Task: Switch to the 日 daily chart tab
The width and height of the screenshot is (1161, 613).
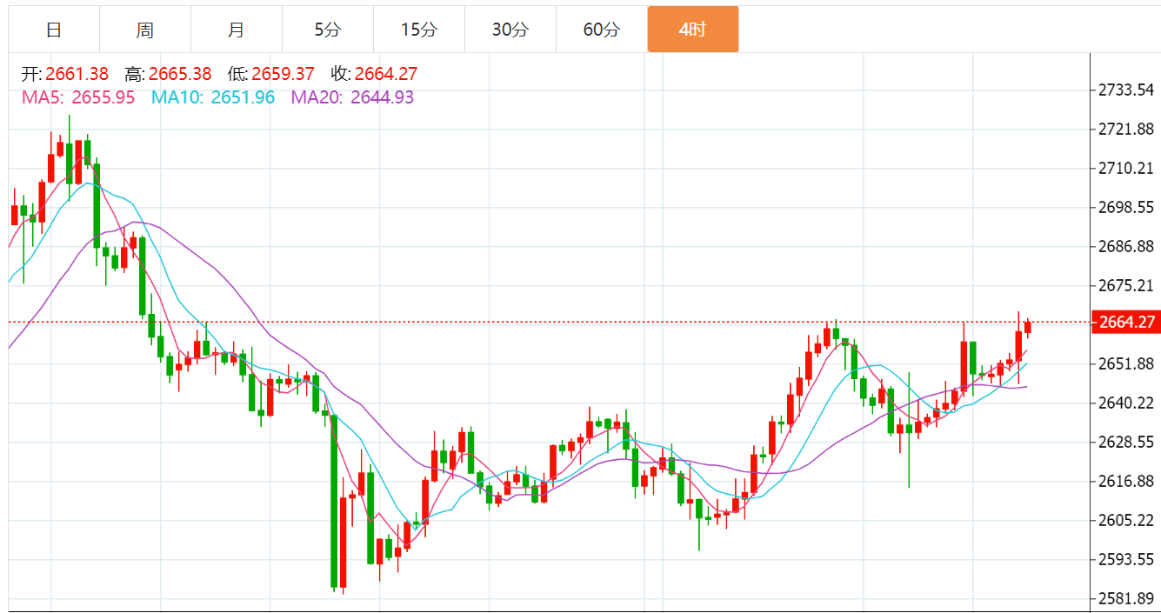Action: tap(54, 30)
